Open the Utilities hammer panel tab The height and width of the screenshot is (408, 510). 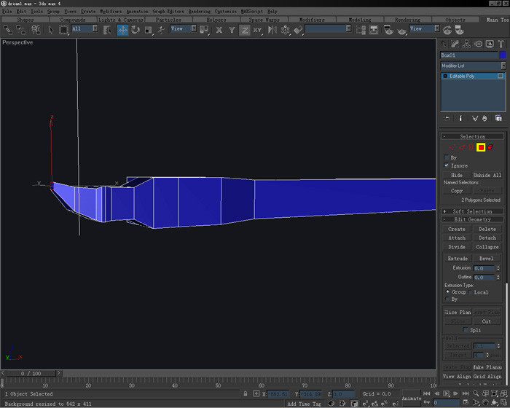pos(501,44)
